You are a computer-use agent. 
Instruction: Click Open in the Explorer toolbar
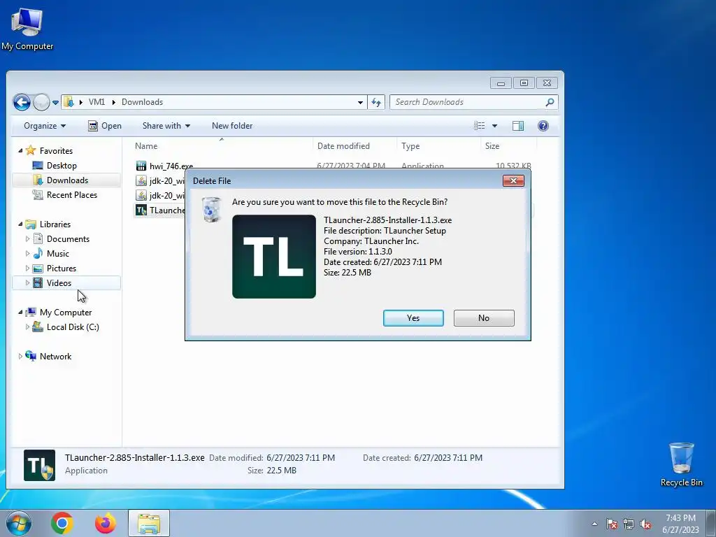[105, 126]
